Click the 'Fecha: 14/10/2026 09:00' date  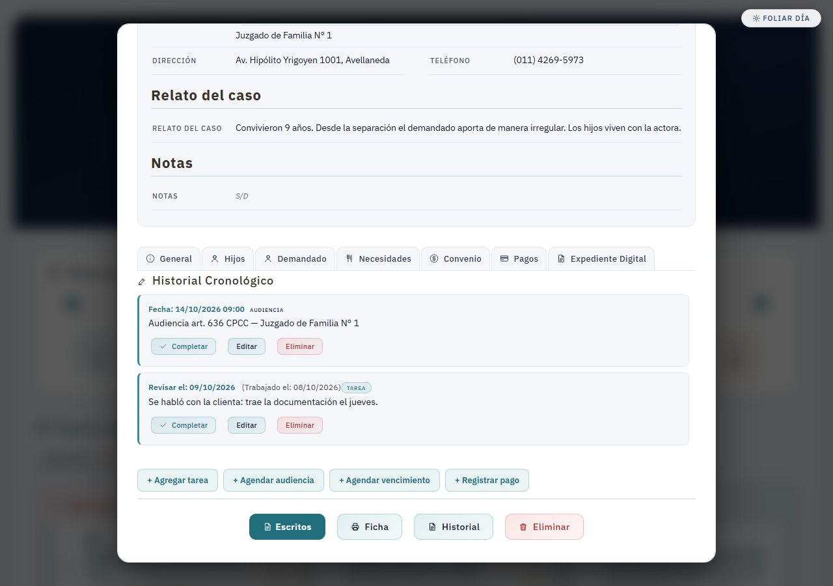point(197,309)
